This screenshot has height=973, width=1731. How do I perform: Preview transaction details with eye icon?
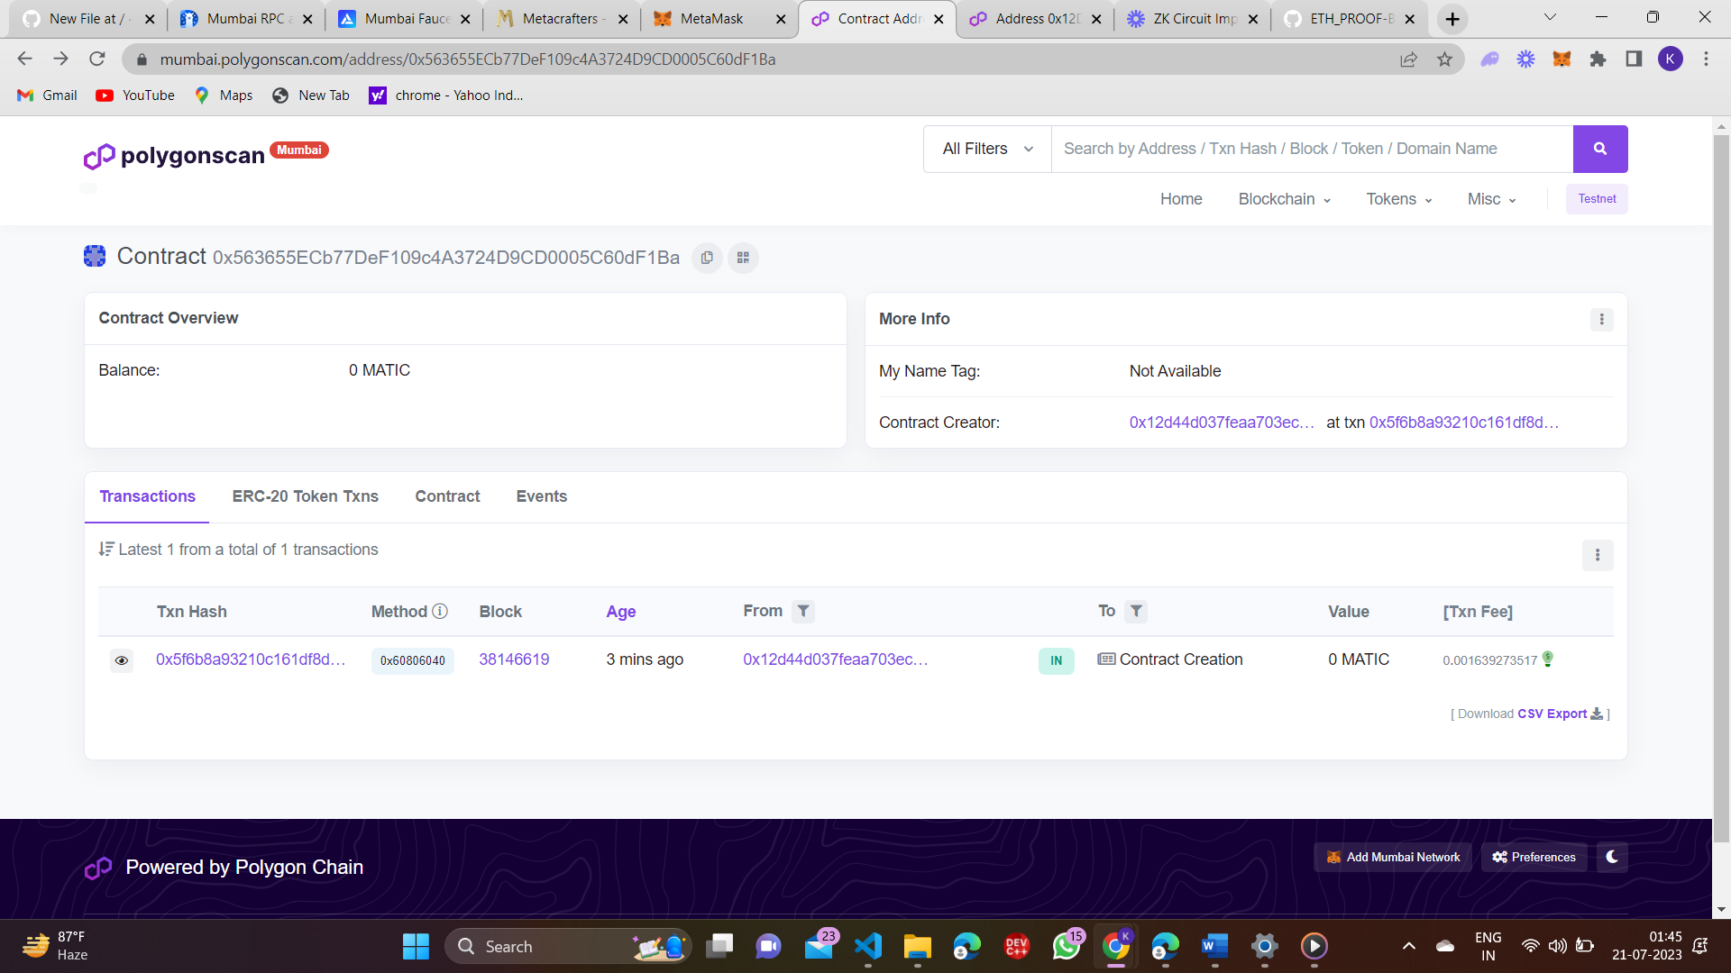tap(122, 660)
